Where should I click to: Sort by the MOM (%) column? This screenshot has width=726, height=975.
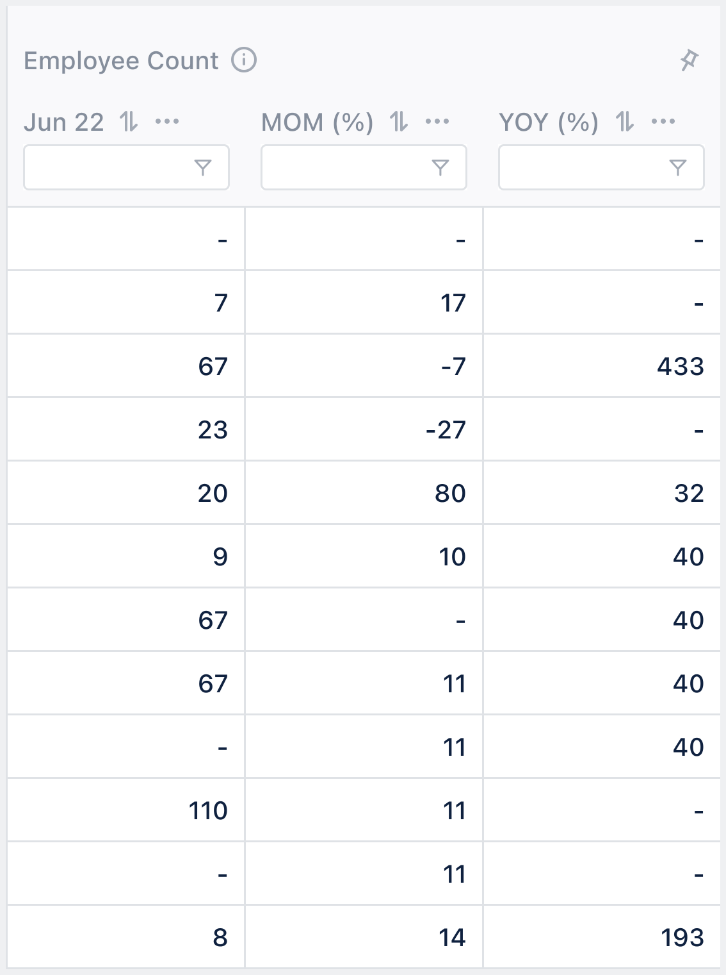click(x=399, y=122)
